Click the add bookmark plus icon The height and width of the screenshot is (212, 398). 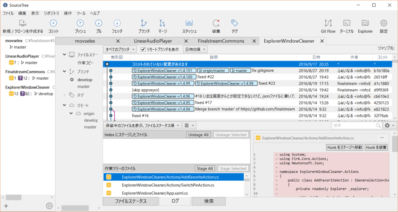click(6, 206)
